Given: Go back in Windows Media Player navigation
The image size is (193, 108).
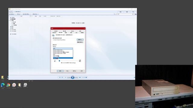Looking at the screenshot, I should (10, 12).
